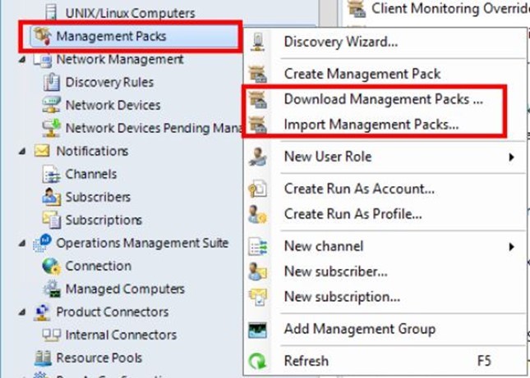Collapse the Product Connectors tree node

pos(22,312)
